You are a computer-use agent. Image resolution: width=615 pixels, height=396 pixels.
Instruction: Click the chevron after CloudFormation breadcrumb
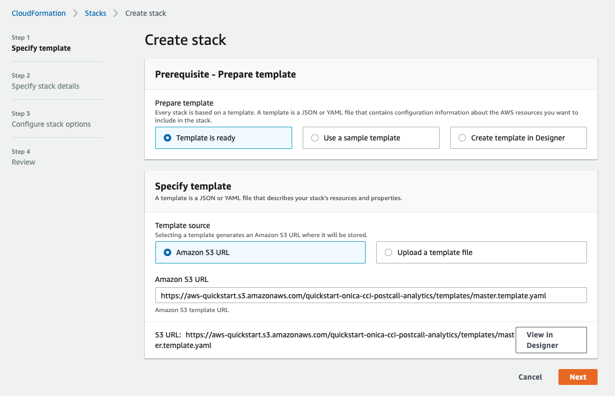(x=76, y=13)
